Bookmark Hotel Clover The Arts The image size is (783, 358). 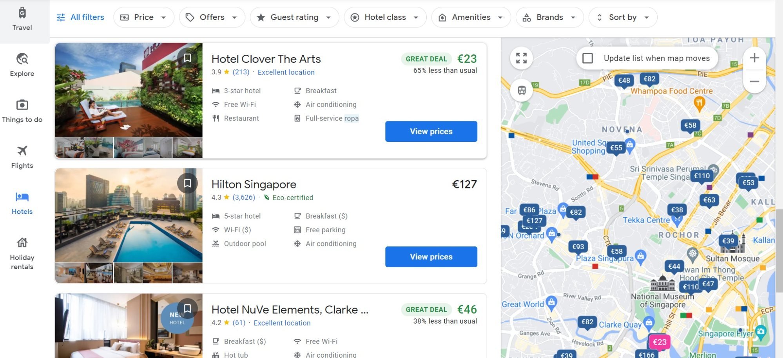187,58
